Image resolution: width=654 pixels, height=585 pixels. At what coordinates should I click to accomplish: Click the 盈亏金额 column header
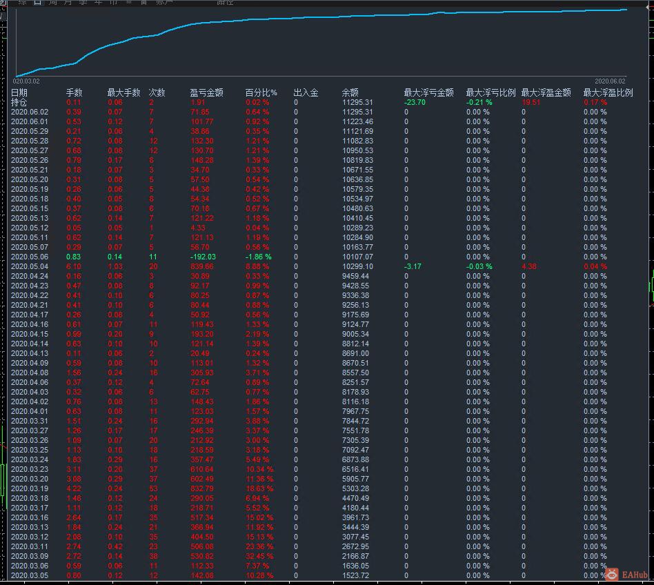[206, 92]
